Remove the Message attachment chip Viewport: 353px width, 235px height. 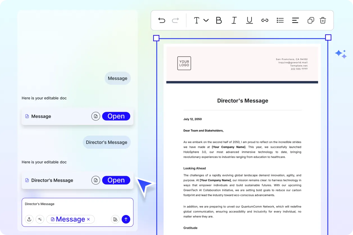89,219
